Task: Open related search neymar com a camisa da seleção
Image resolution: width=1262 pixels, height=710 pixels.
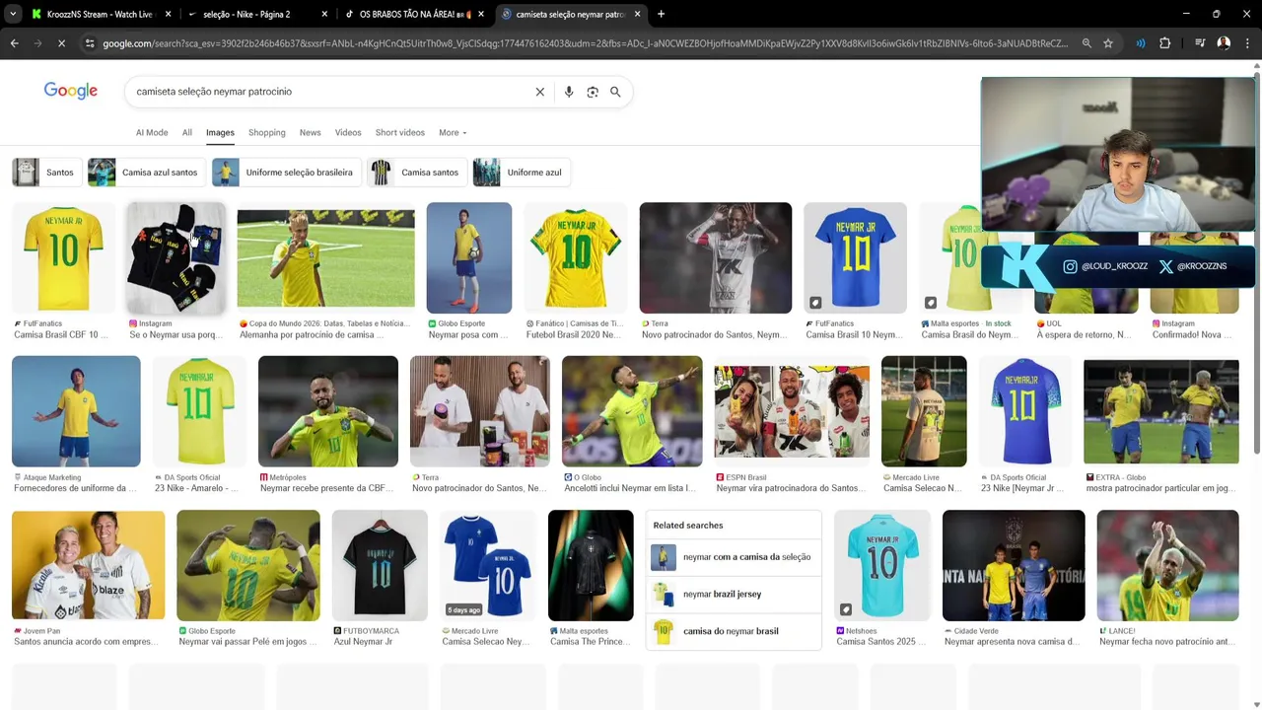Action: click(734, 557)
